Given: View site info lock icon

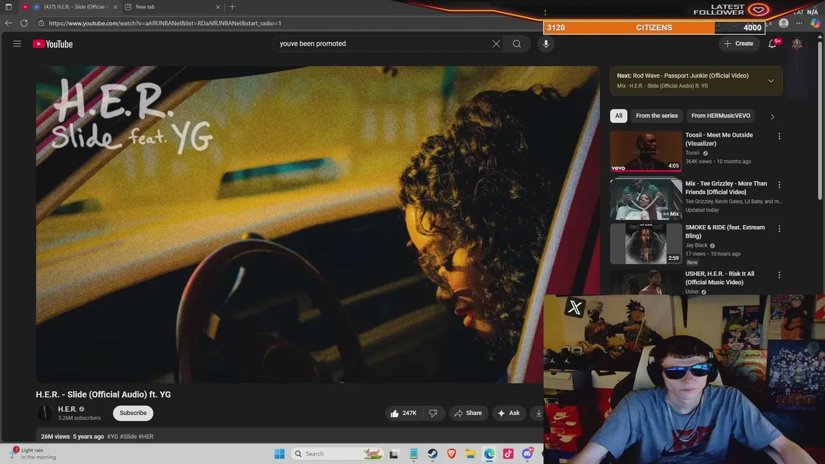Looking at the screenshot, I should [41, 23].
